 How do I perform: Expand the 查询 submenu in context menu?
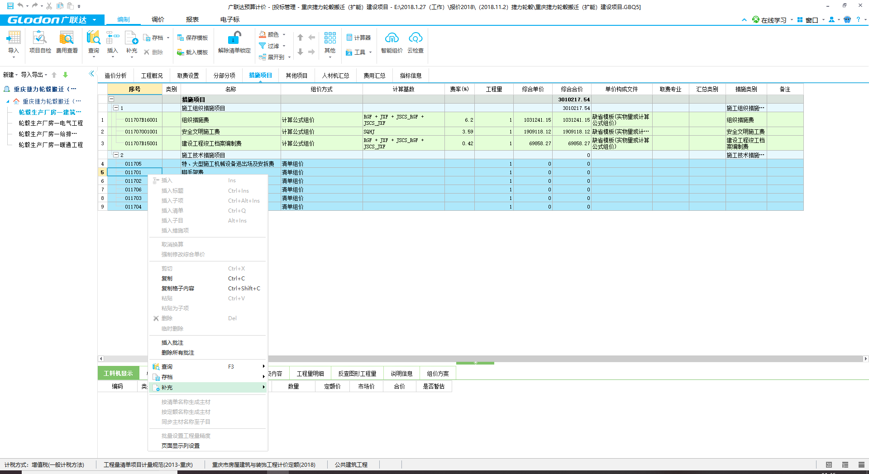click(208, 367)
